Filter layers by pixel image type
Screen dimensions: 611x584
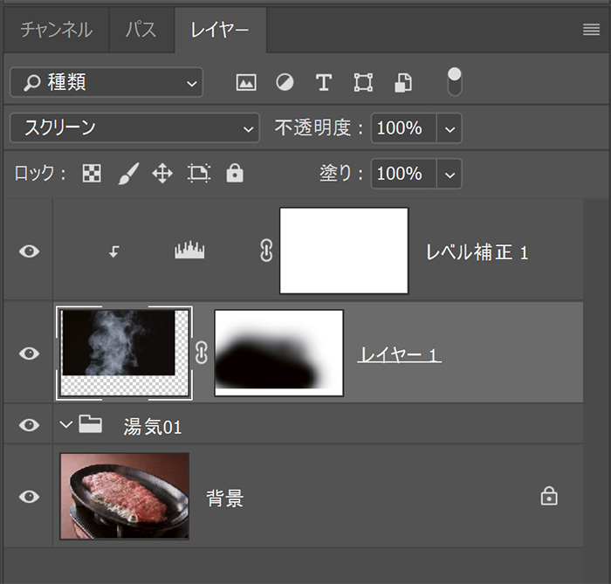pos(246,83)
